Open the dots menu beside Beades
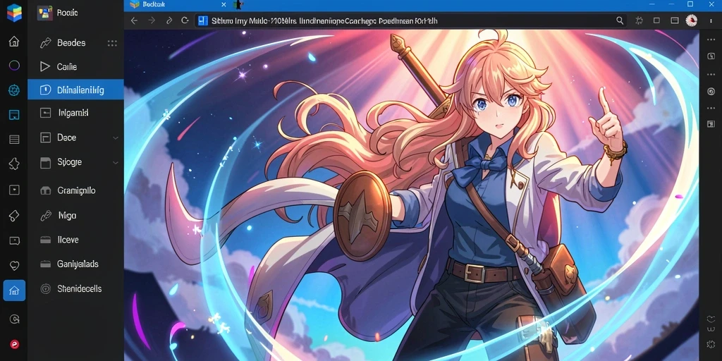This screenshot has height=361, width=722. click(x=112, y=43)
